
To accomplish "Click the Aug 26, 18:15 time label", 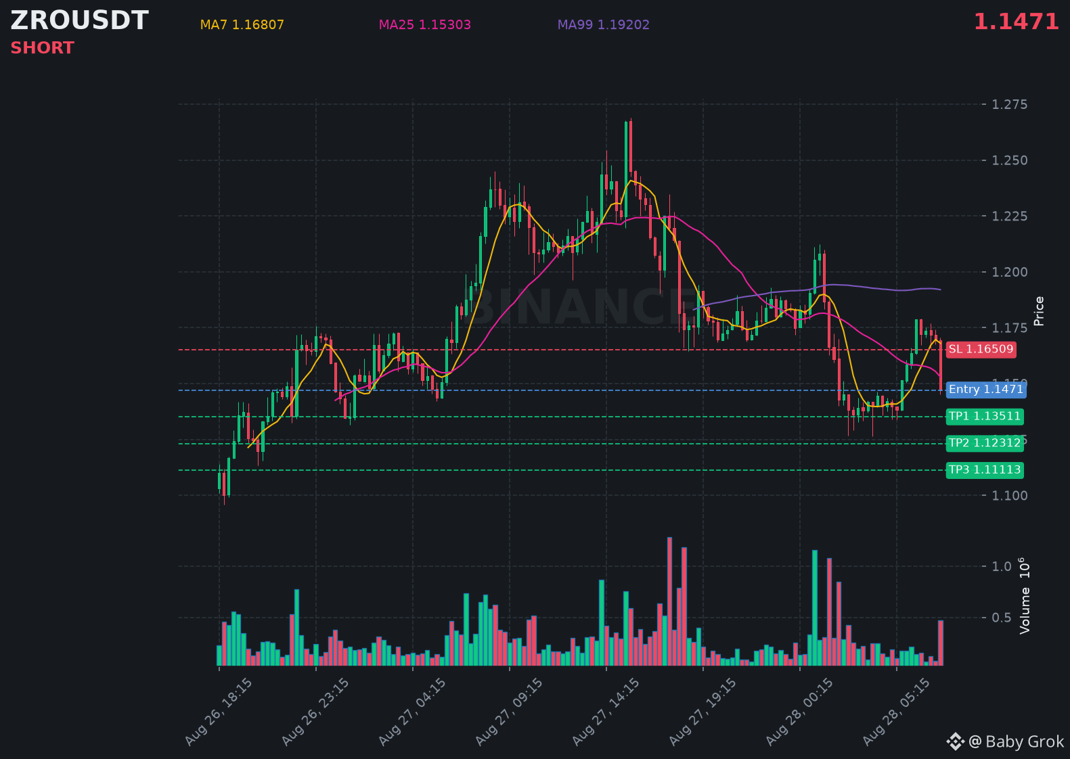I will (x=219, y=712).
